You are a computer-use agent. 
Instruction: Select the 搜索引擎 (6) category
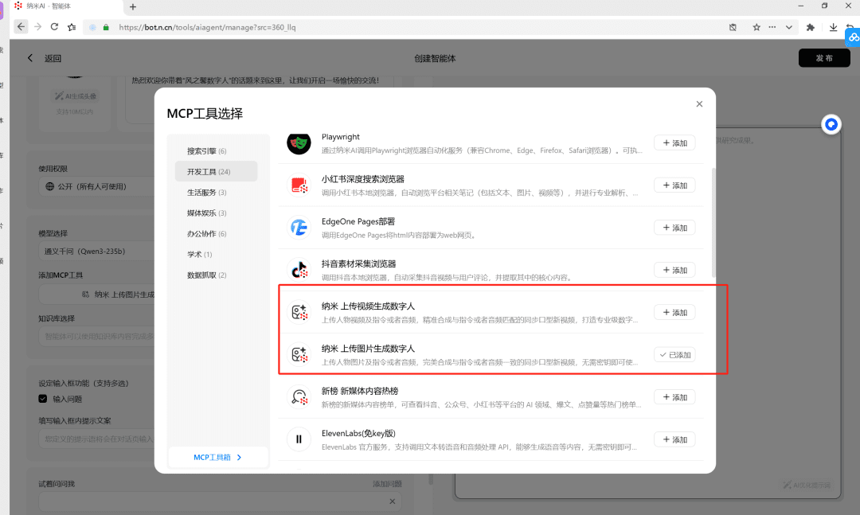216,150
